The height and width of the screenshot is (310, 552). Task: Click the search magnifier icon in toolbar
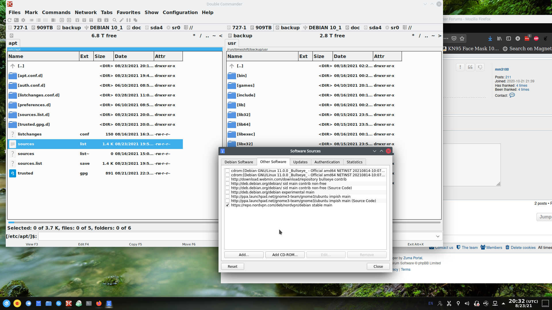point(115,20)
